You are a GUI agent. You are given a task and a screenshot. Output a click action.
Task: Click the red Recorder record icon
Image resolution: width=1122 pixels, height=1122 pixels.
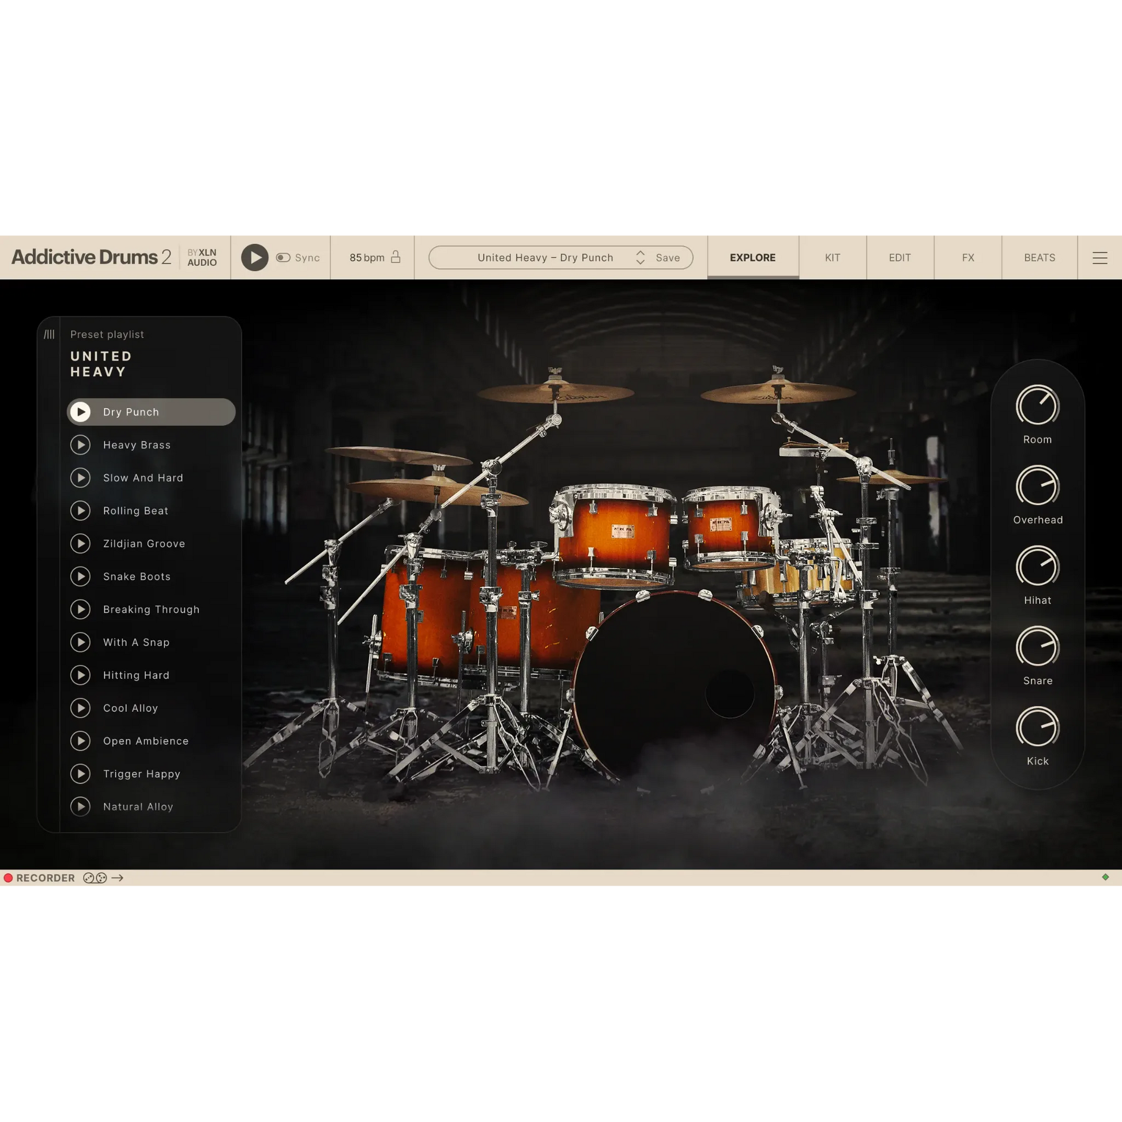tap(8, 878)
